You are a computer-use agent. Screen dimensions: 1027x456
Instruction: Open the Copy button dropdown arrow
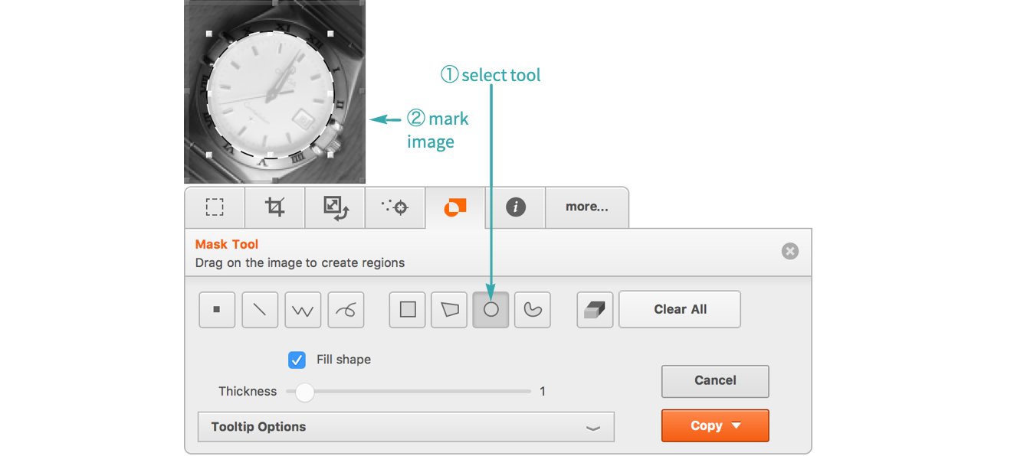click(x=737, y=426)
